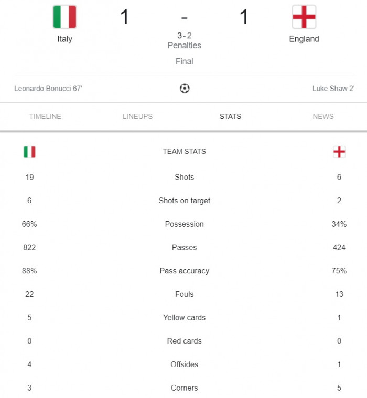Viewport: 367px width, 398px height.
Task: Click the small England flag in team stats
Action: 339,152
